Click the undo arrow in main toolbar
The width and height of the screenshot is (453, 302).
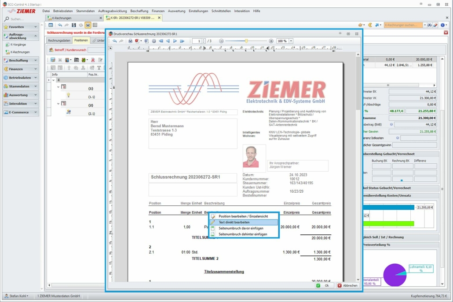[x=60, y=25]
